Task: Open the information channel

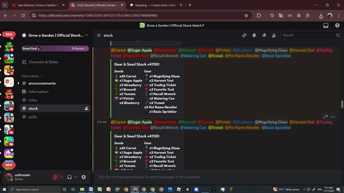Action: [x=55, y=92]
